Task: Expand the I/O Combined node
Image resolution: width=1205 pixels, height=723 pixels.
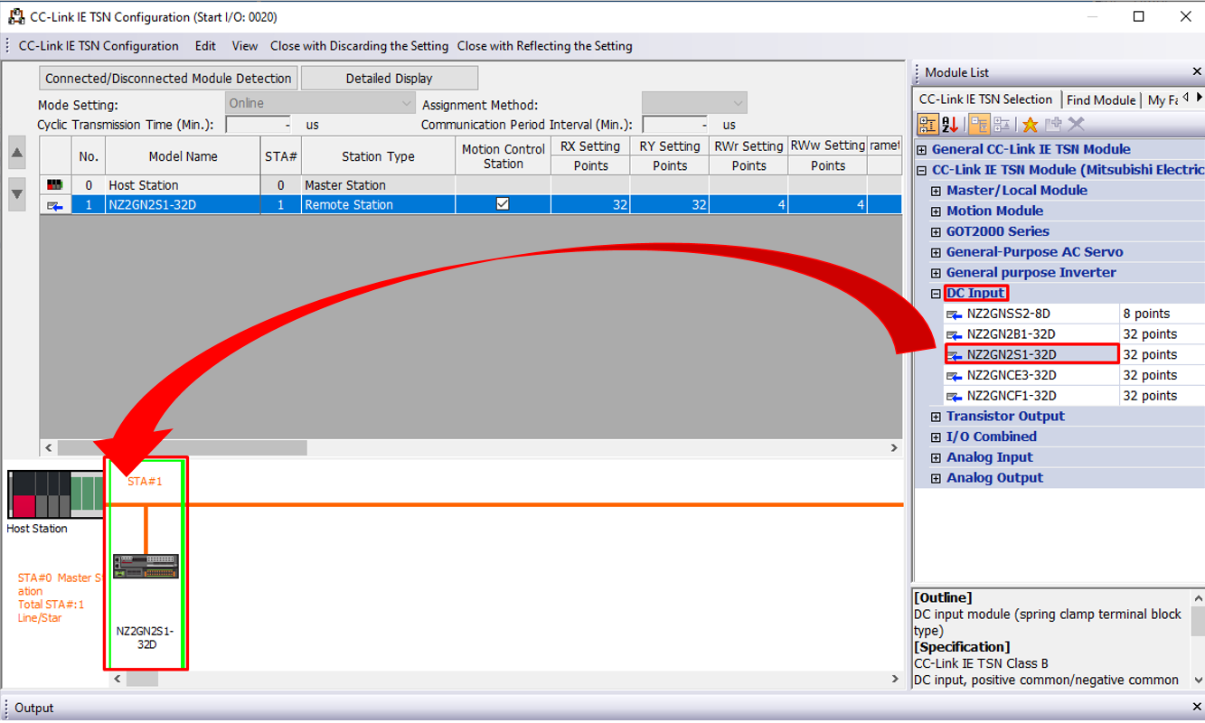Action: (937, 437)
